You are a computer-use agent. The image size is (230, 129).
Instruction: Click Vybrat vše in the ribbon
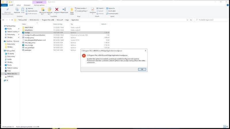coord(110,9)
